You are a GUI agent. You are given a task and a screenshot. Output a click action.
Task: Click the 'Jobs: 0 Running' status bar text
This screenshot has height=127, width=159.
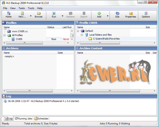[115, 124]
